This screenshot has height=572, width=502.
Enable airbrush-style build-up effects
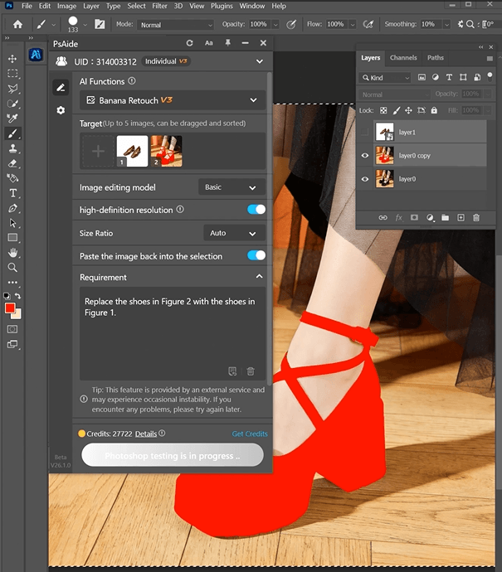[368, 24]
